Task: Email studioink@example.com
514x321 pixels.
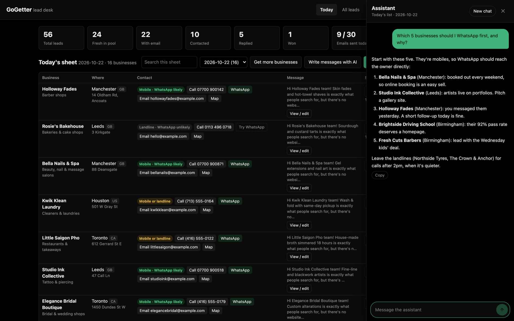Action: pyautogui.click(x=167, y=279)
